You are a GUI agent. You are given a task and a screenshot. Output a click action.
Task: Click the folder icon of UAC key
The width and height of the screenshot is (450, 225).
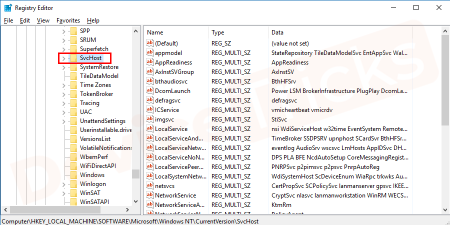(74, 112)
